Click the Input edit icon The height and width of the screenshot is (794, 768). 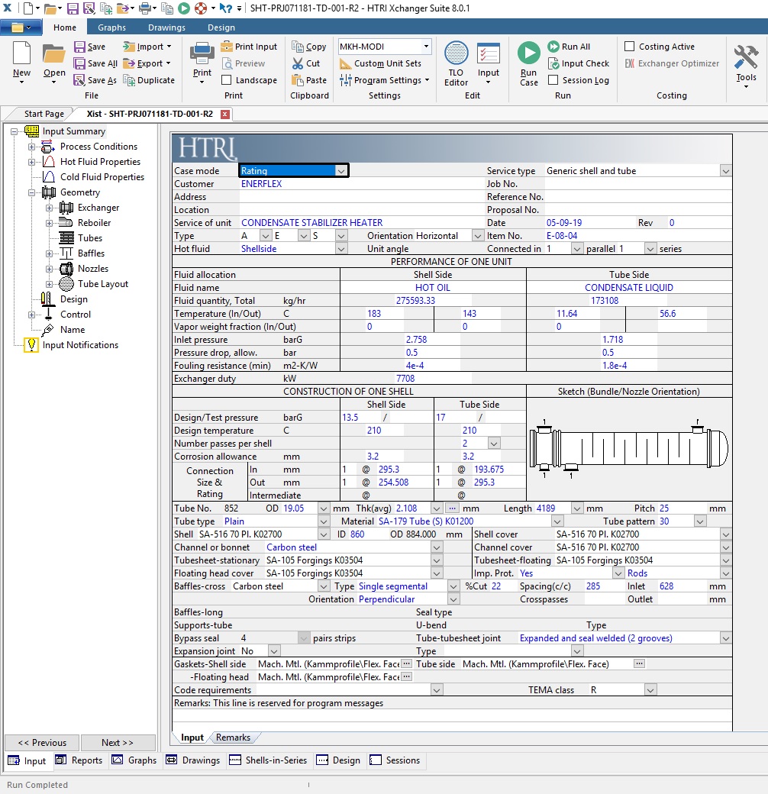[x=489, y=53]
